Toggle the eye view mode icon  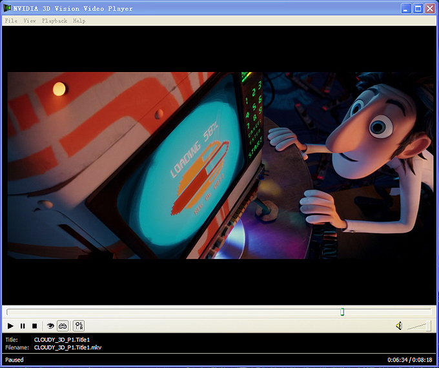click(50, 326)
